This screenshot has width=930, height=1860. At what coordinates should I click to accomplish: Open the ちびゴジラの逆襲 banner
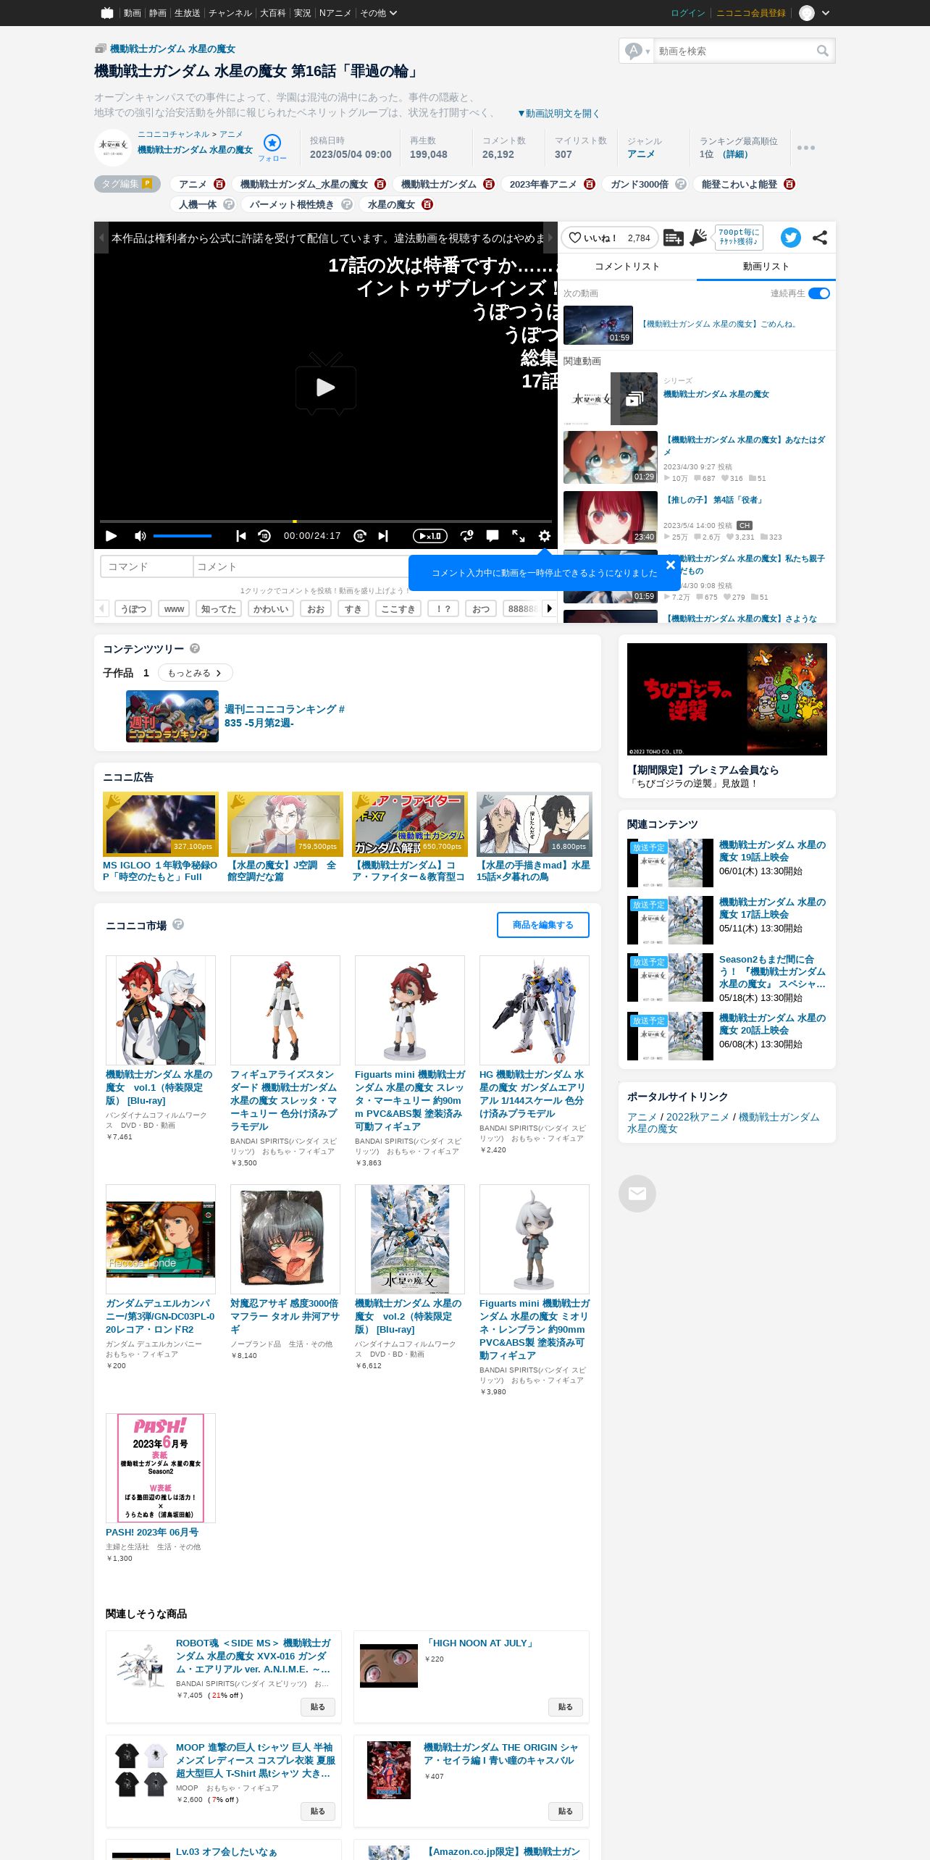point(727,700)
